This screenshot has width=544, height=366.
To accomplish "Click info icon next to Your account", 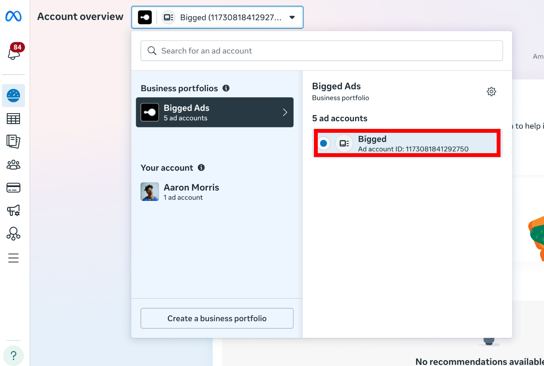I will 201,167.
